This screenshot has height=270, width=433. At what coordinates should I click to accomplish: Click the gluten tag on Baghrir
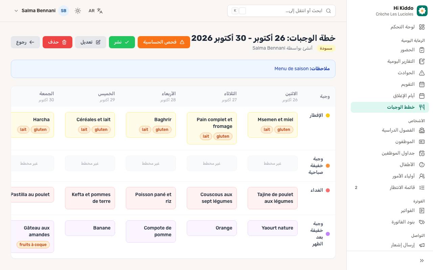click(162, 130)
